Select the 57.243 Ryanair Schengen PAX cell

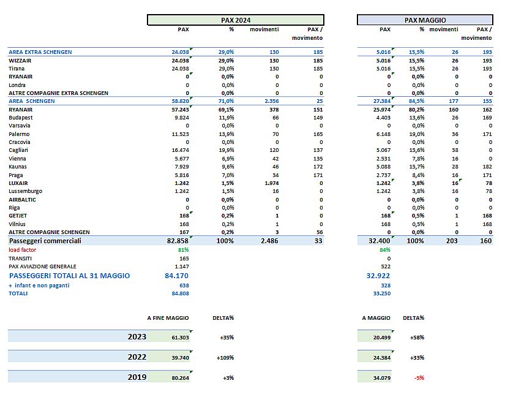click(x=181, y=110)
